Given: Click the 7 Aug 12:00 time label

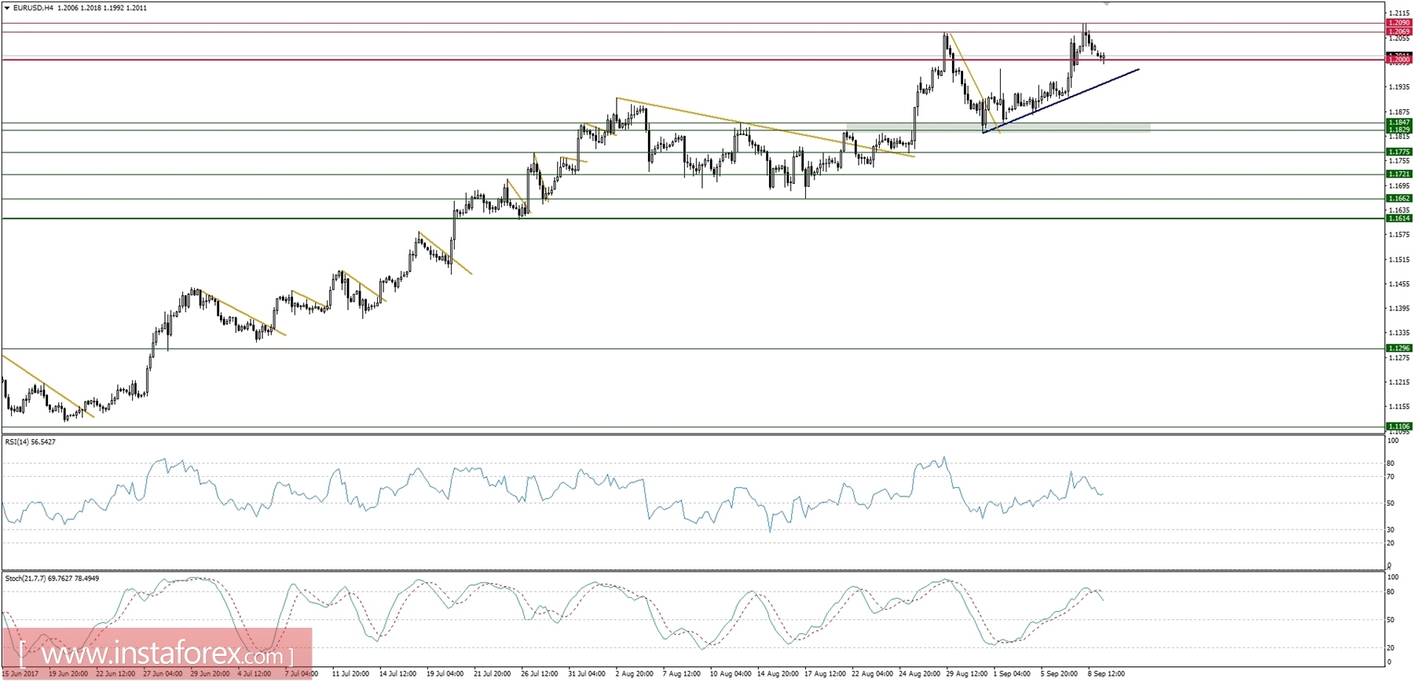Looking at the screenshot, I should pos(681,673).
